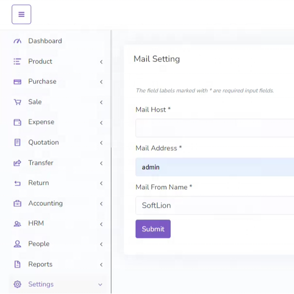Submit the Mail Setting form
294x294 pixels.
pos(153,229)
